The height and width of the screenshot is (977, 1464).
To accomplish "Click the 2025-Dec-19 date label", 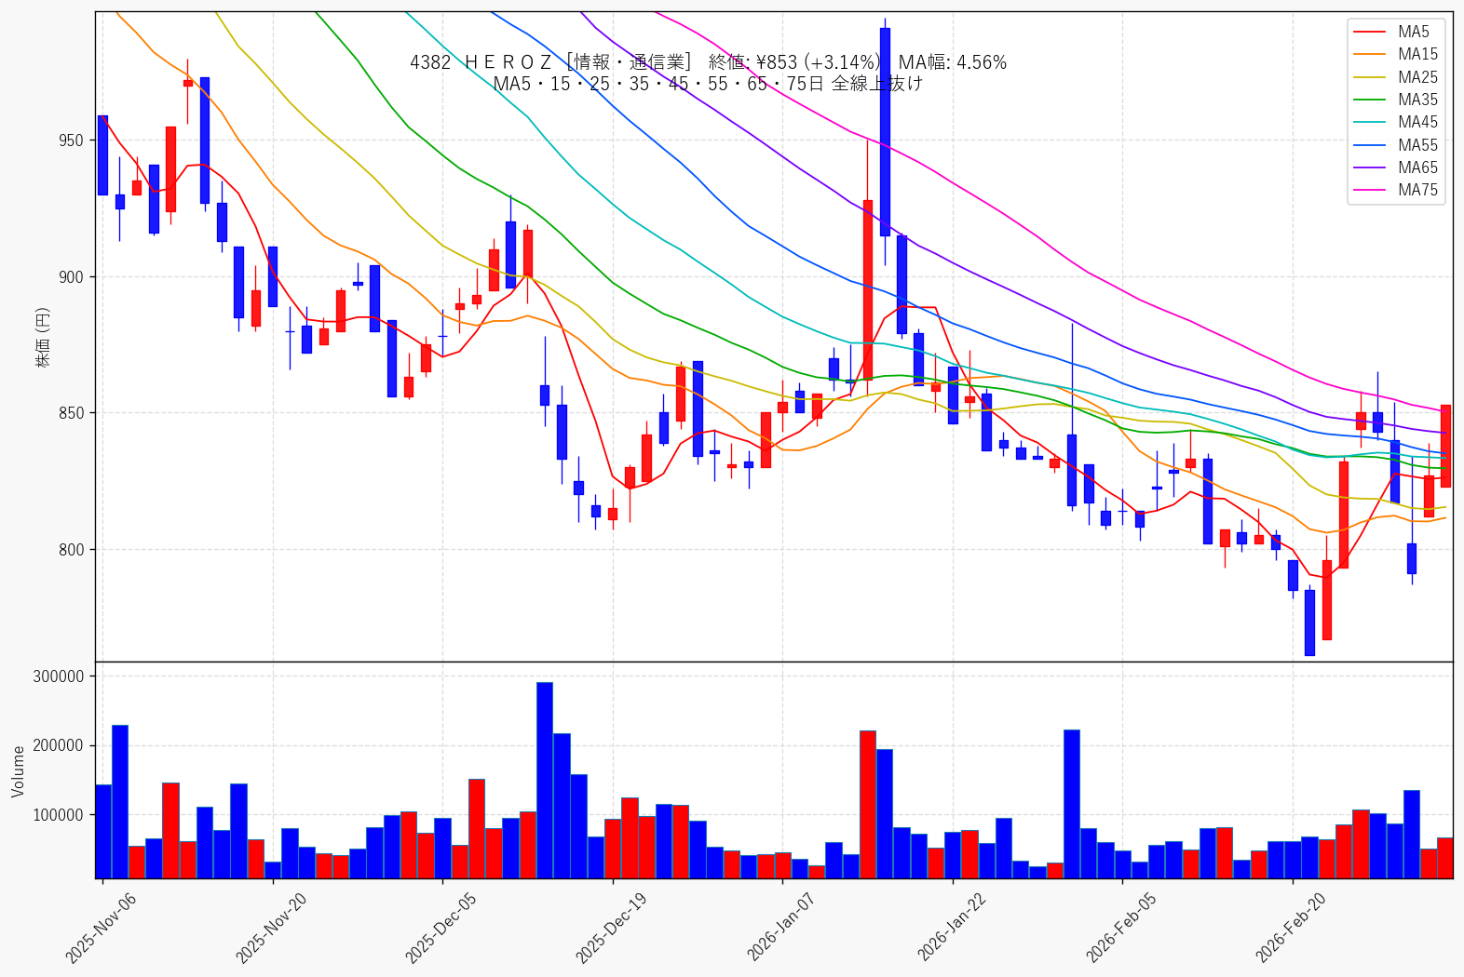I will (x=611, y=928).
